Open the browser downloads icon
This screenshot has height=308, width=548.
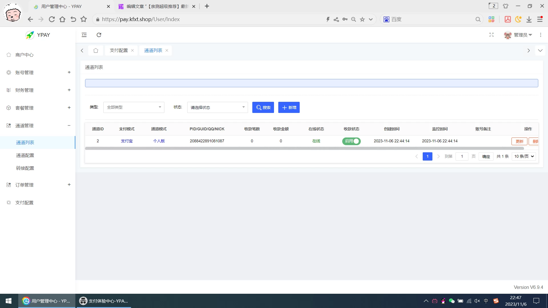point(529,19)
